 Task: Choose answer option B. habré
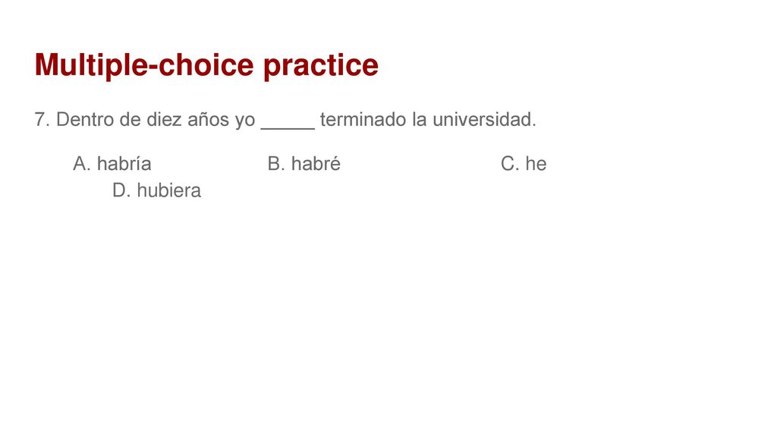point(304,164)
